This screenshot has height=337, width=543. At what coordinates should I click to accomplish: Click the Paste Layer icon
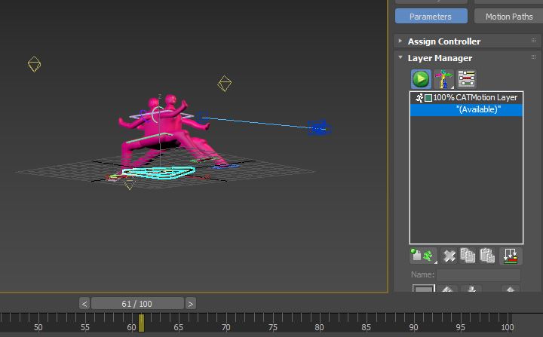(487, 256)
